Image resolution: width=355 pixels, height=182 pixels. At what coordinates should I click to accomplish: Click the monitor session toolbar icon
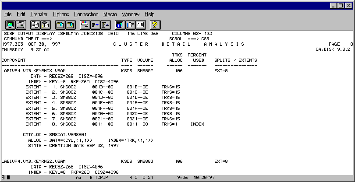click(10, 24)
